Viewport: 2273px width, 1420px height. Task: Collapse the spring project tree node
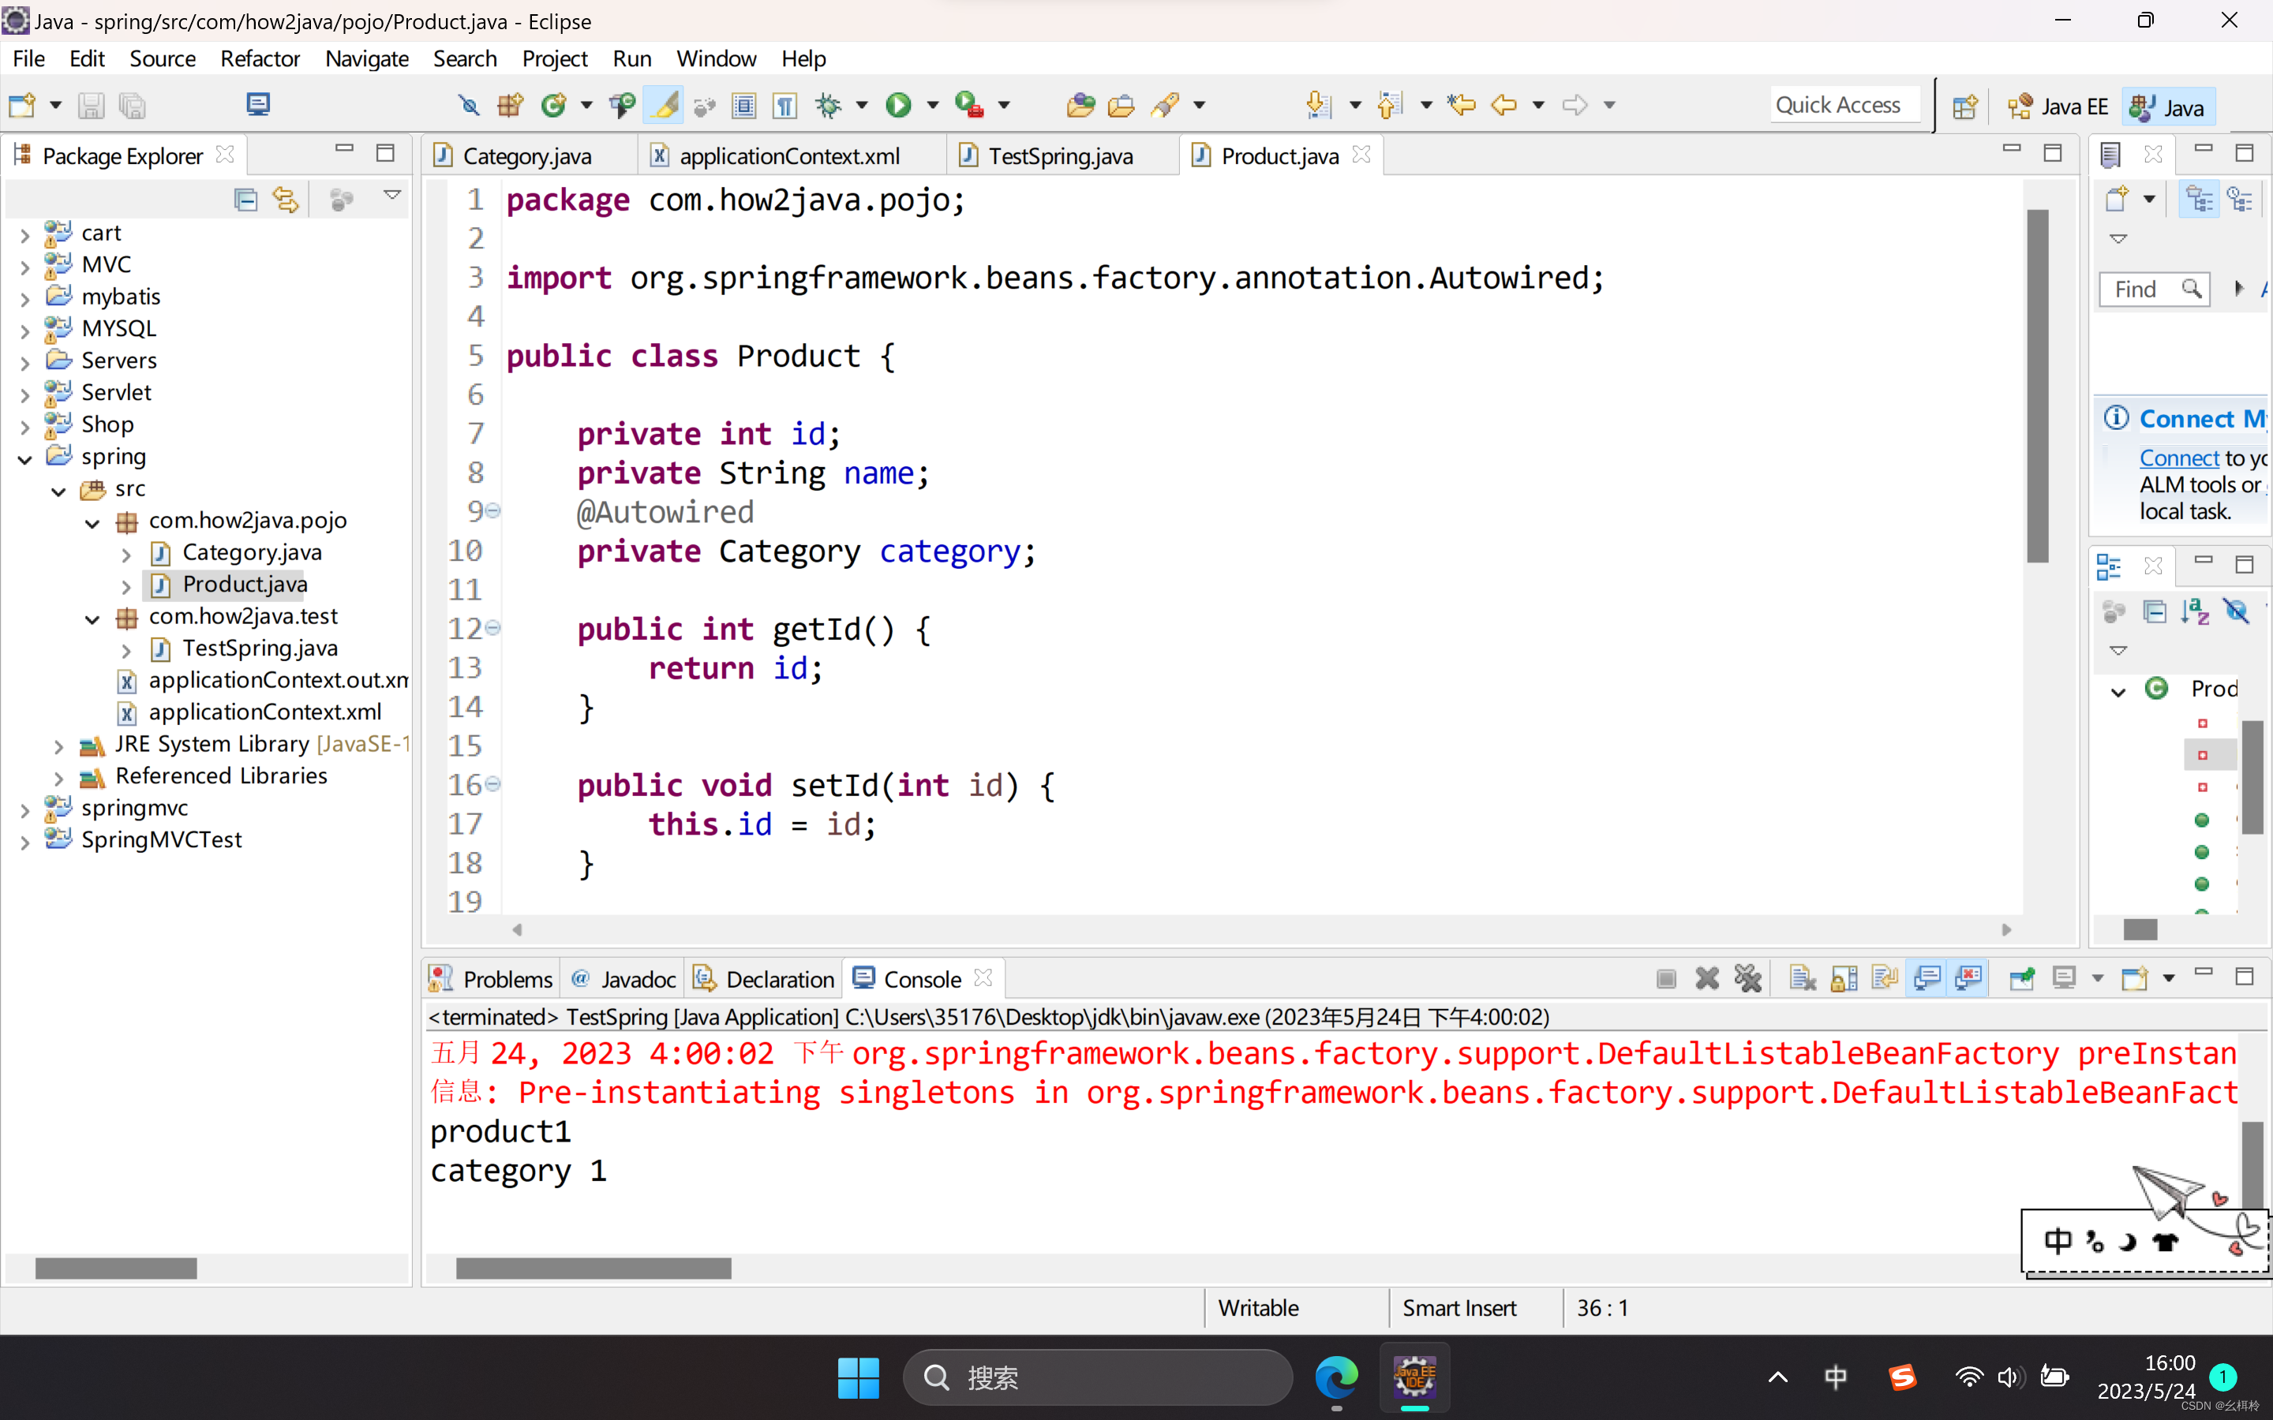point(25,458)
